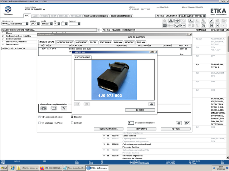Click the printer icon beside Quantité commandée
229x171 pixels.
tap(179, 123)
